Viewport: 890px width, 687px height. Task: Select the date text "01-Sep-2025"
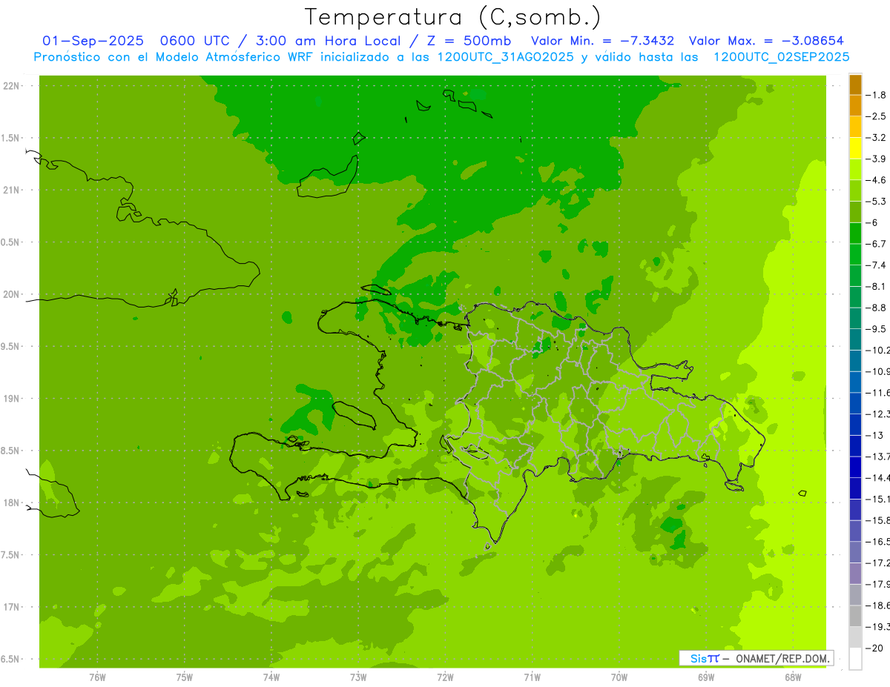[93, 41]
